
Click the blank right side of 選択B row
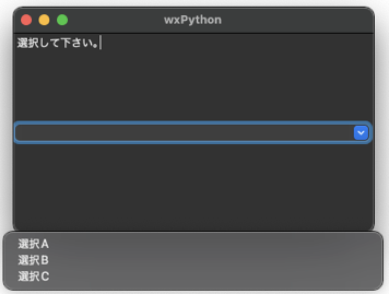coord(215,260)
